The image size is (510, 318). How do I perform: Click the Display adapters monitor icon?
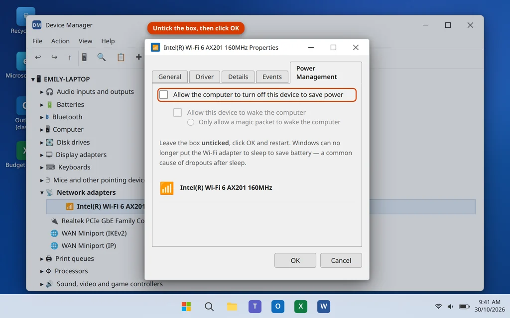coord(49,155)
